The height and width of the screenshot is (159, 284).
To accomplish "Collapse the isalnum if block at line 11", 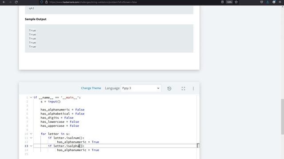I will click(31, 138).
